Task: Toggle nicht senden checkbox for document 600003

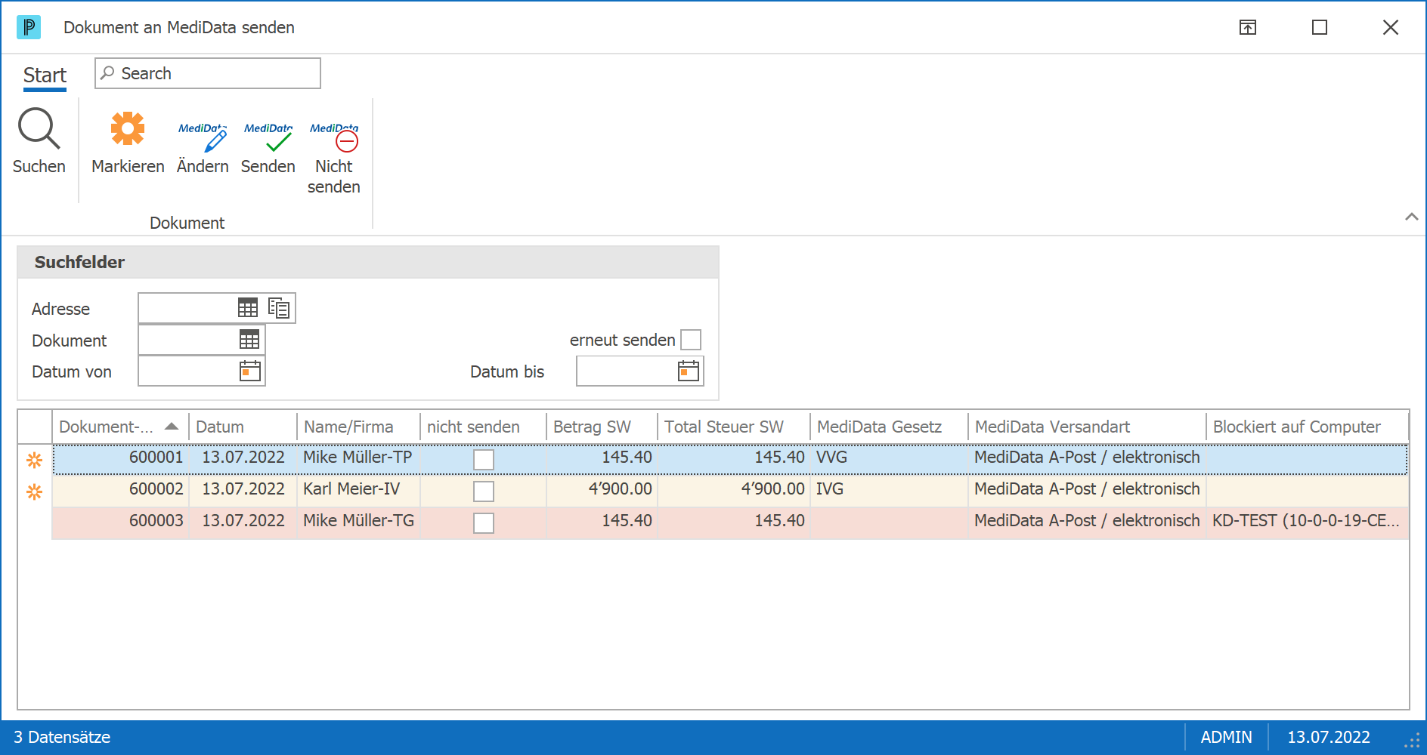Action: click(x=484, y=523)
